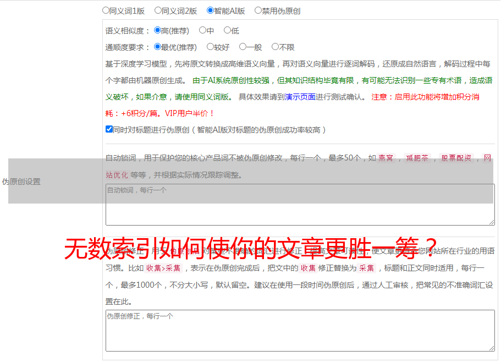Screen dimensions: 501x362
Task: Click the 自动锁词 textarea resize handle
Action: [492, 222]
